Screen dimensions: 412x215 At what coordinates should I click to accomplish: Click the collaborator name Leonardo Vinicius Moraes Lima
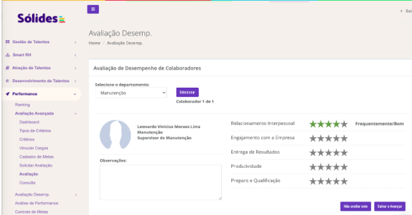pyautogui.click(x=168, y=127)
